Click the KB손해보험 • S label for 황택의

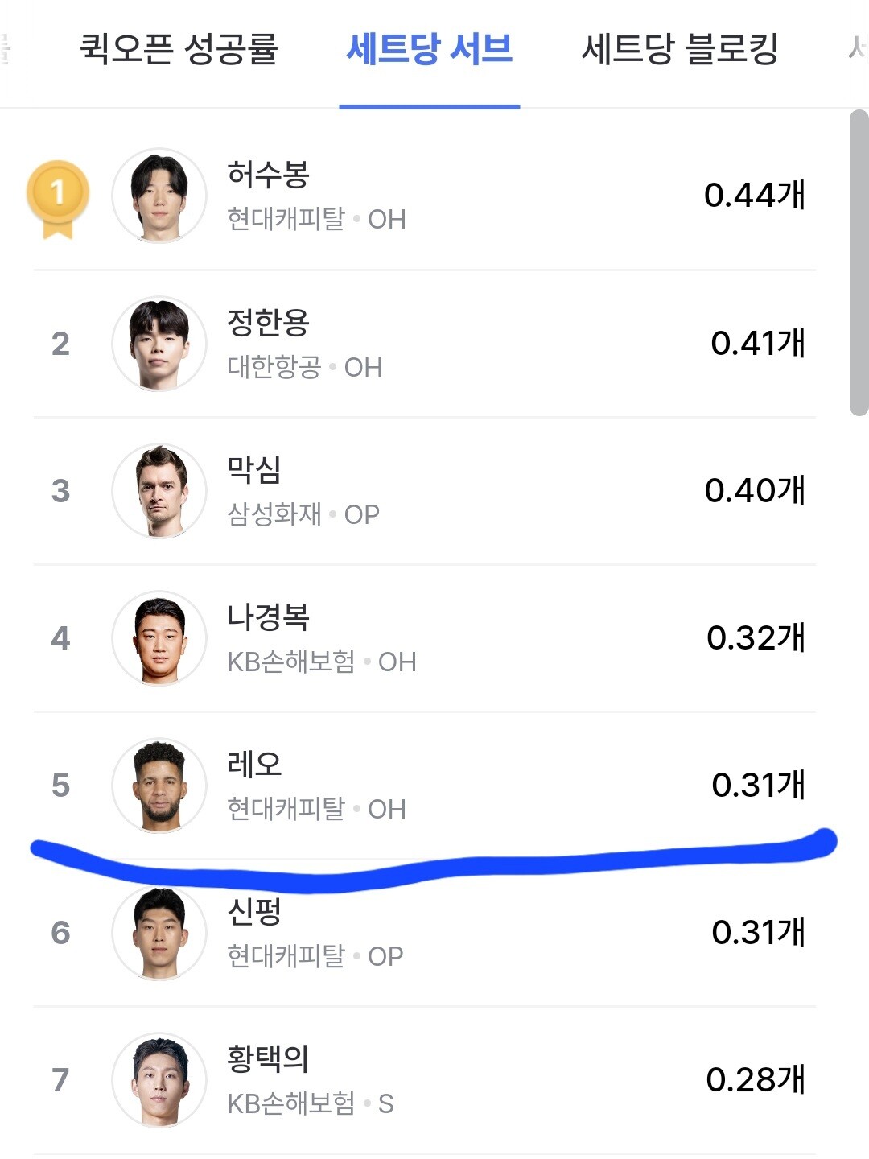(311, 1103)
